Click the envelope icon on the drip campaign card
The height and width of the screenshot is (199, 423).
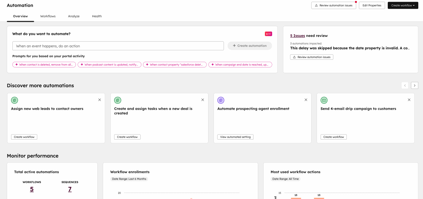pos(324,100)
